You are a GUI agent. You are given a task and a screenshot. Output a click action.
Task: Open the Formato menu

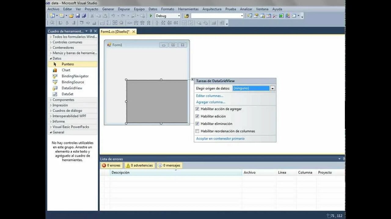point(168,9)
